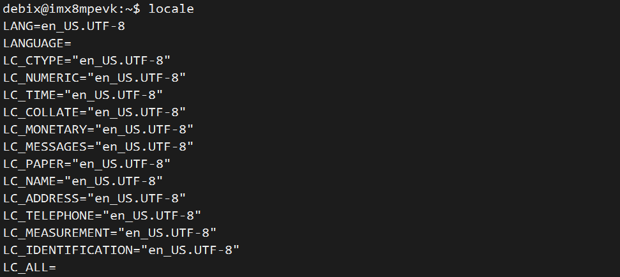620x277 pixels.
Task: Click the LC_MEASUREMENT output line
Action: click(110, 233)
